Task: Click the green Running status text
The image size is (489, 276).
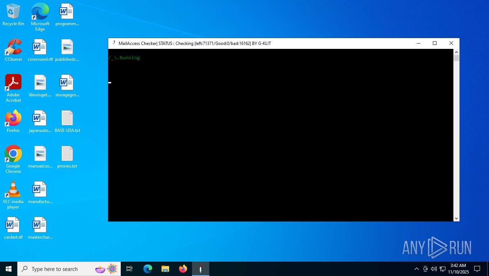Action: (x=124, y=57)
